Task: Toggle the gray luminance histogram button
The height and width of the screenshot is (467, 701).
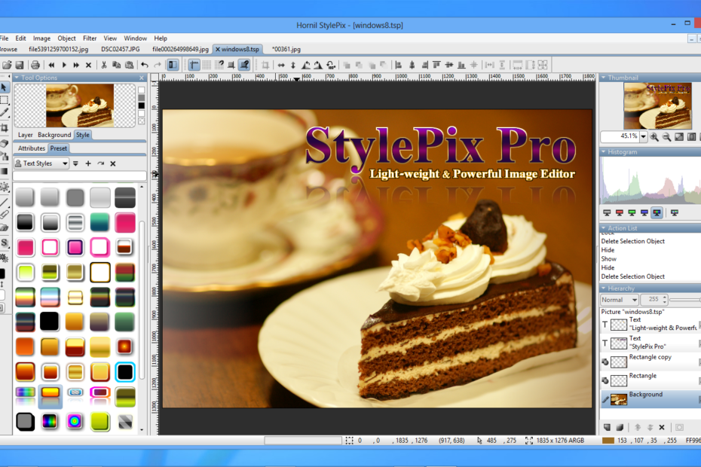Action: coord(607,212)
